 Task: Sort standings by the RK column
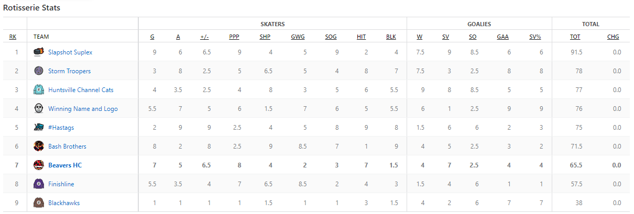point(13,37)
